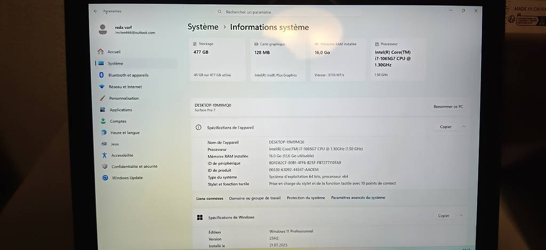
Task: Click the Stockage card icon
Action: pos(195,44)
